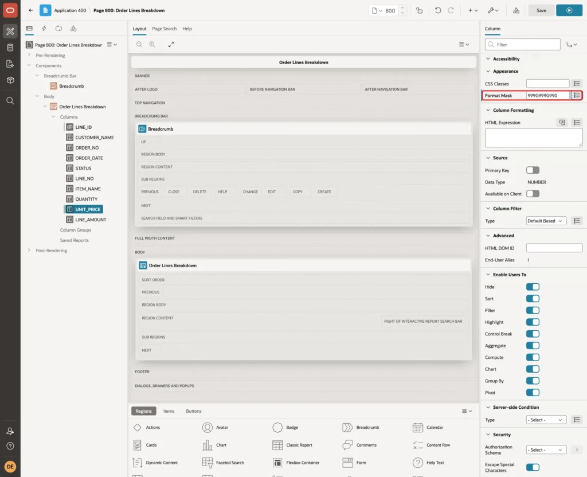Image resolution: width=587 pixels, height=477 pixels.
Task: Select the Layout tab
Action: click(139, 29)
